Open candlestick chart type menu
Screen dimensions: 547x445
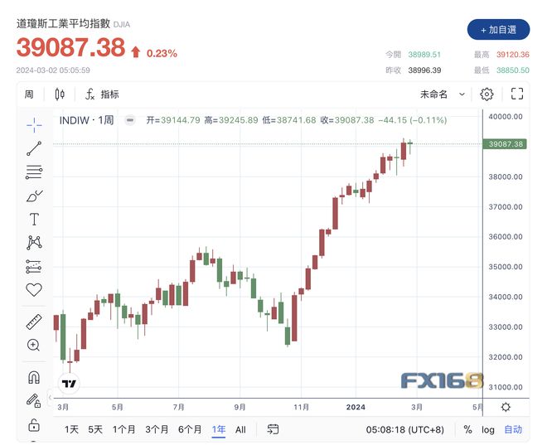pos(60,94)
